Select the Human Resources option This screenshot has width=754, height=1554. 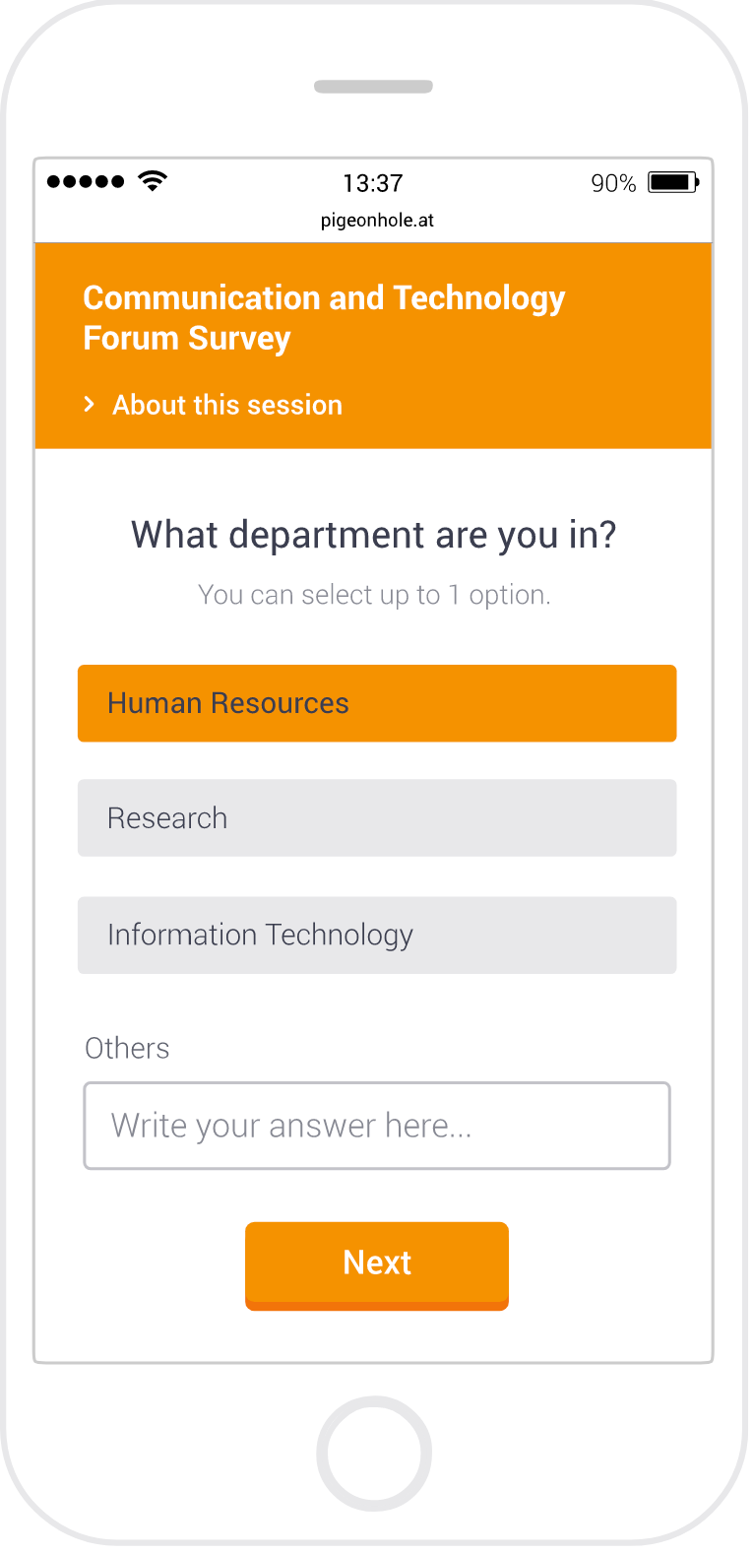[377, 703]
